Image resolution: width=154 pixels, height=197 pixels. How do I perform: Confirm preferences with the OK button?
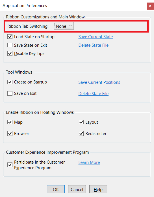(56, 189)
